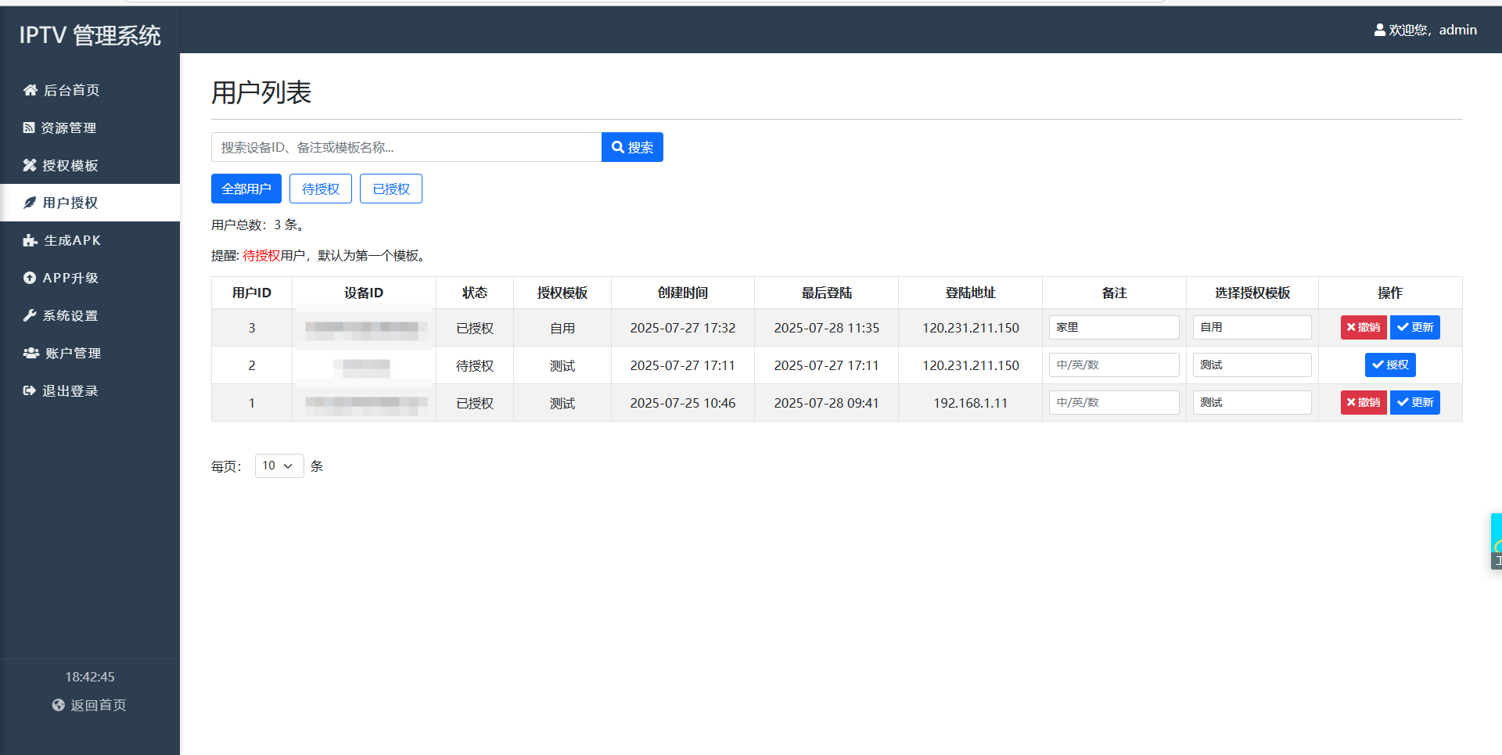Click the users icon beside 账户管理

pyautogui.click(x=31, y=353)
